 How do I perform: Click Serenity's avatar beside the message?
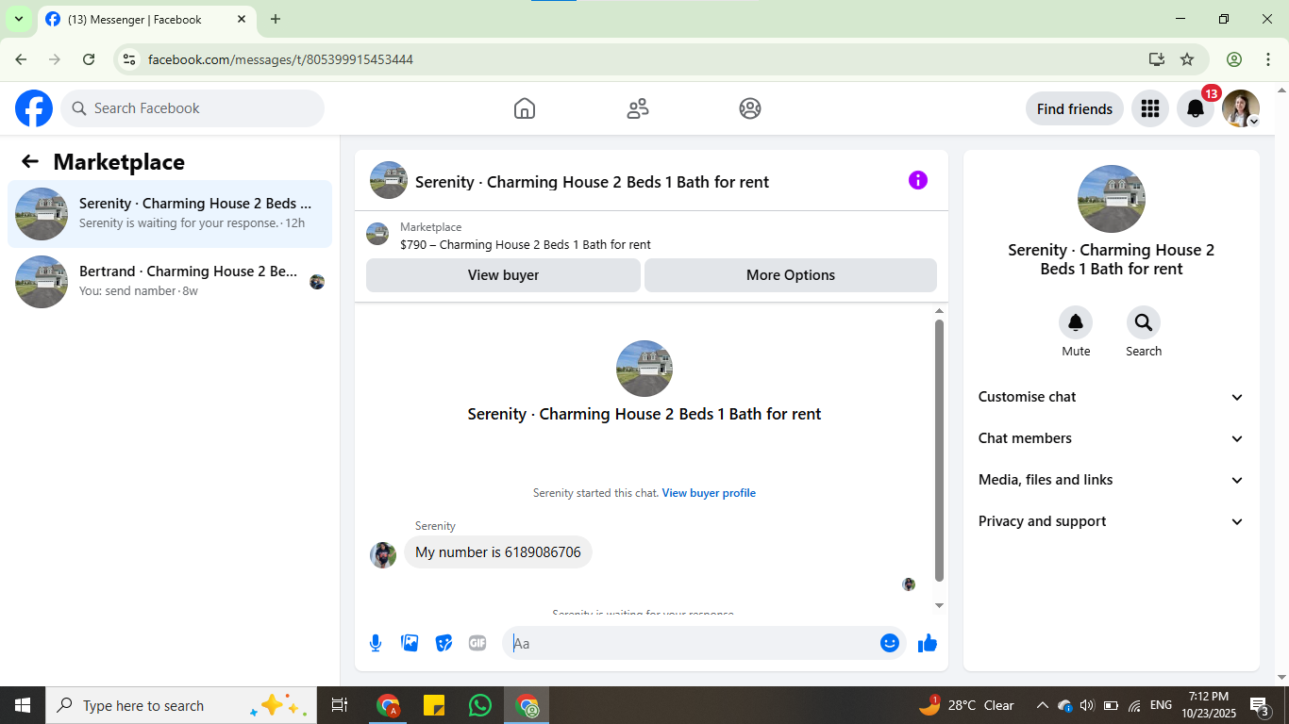pyautogui.click(x=383, y=555)
